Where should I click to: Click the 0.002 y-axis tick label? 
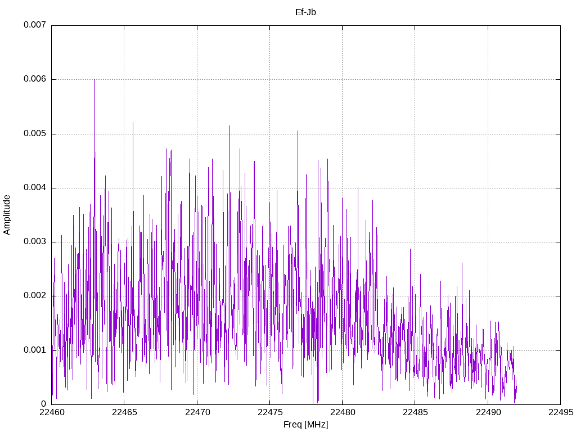coord(35,295)
